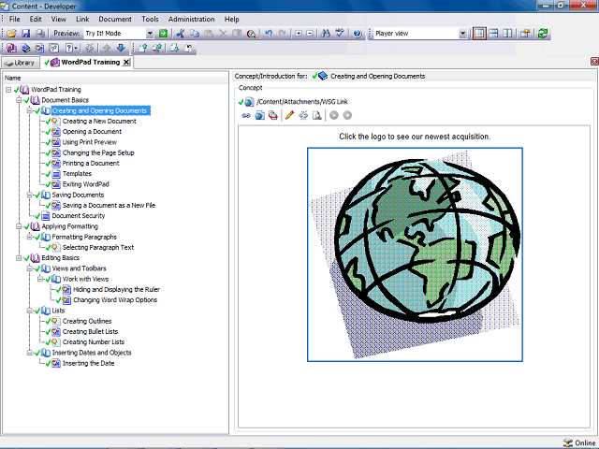The height and width of the screenshot is (449, 599).
Task: Select the Creating Bullet Lists topic
Action: [x=90, y=332]
